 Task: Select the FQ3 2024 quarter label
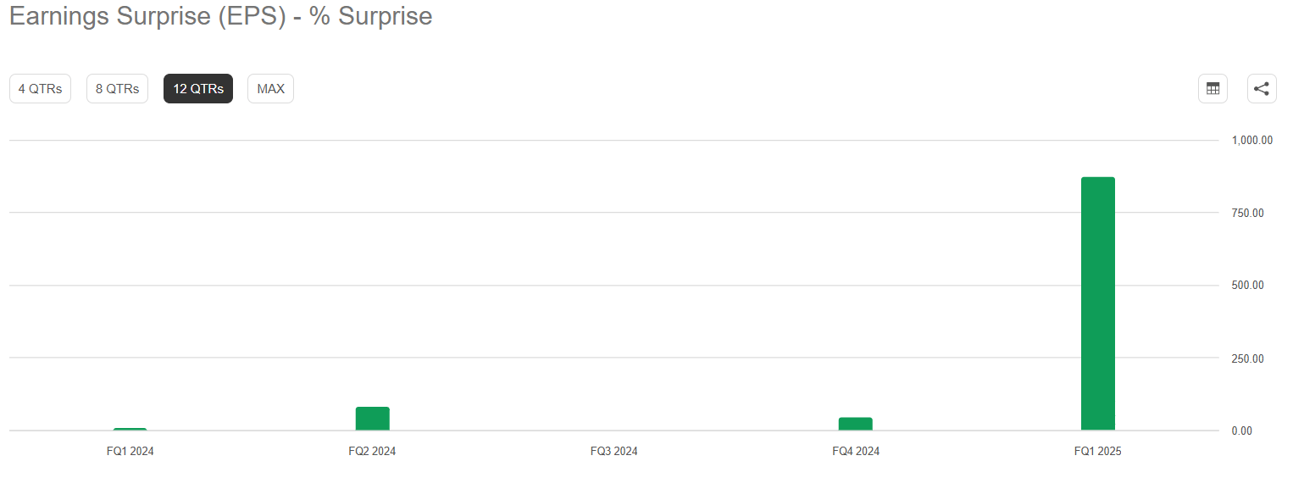tap(613, 452)
